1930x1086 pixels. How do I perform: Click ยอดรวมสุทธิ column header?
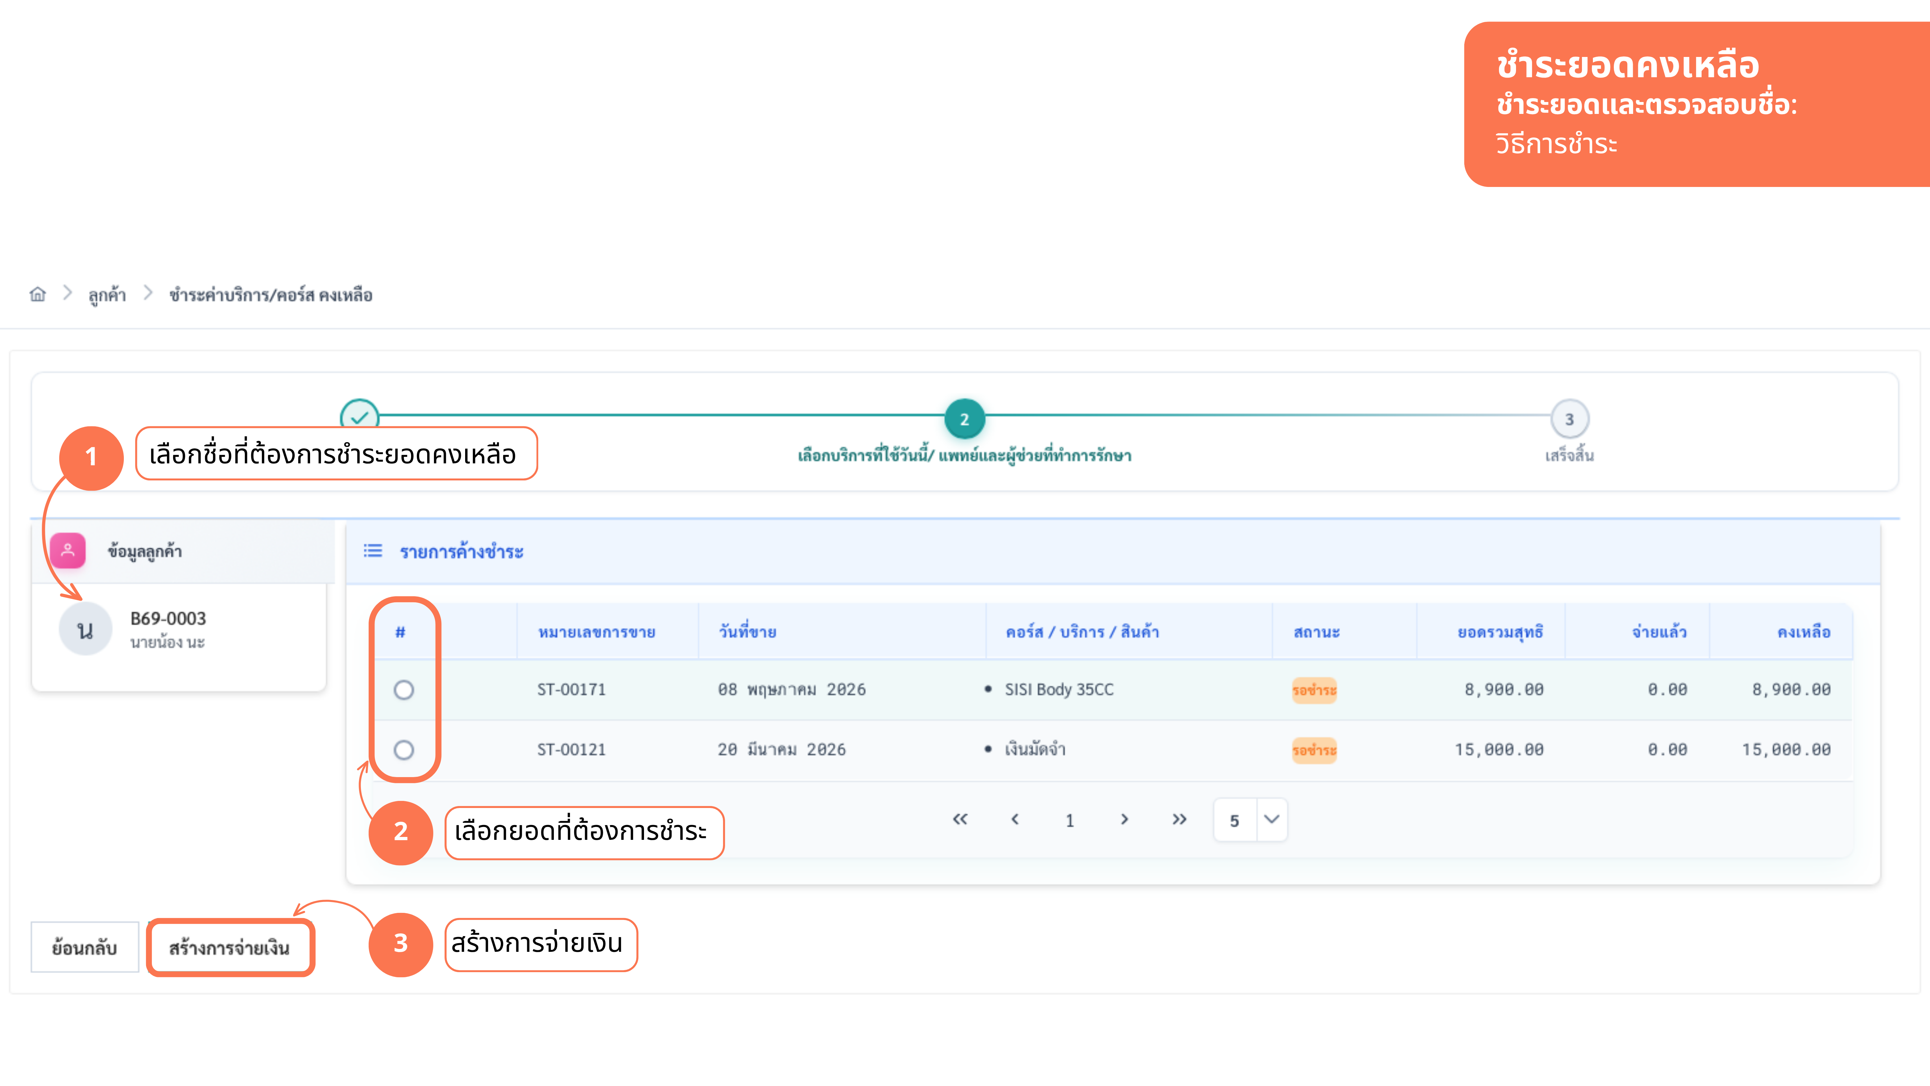[x=1500, y=632]
